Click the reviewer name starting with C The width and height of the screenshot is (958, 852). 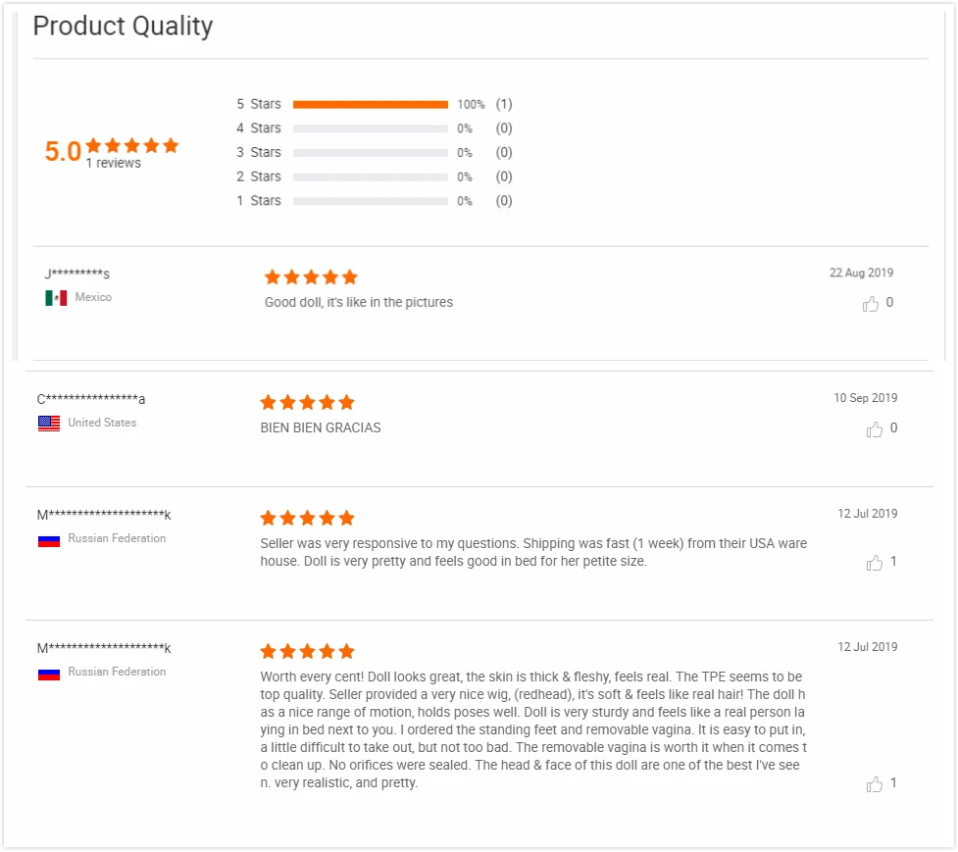pyautogui.click(x=91, y=399)
